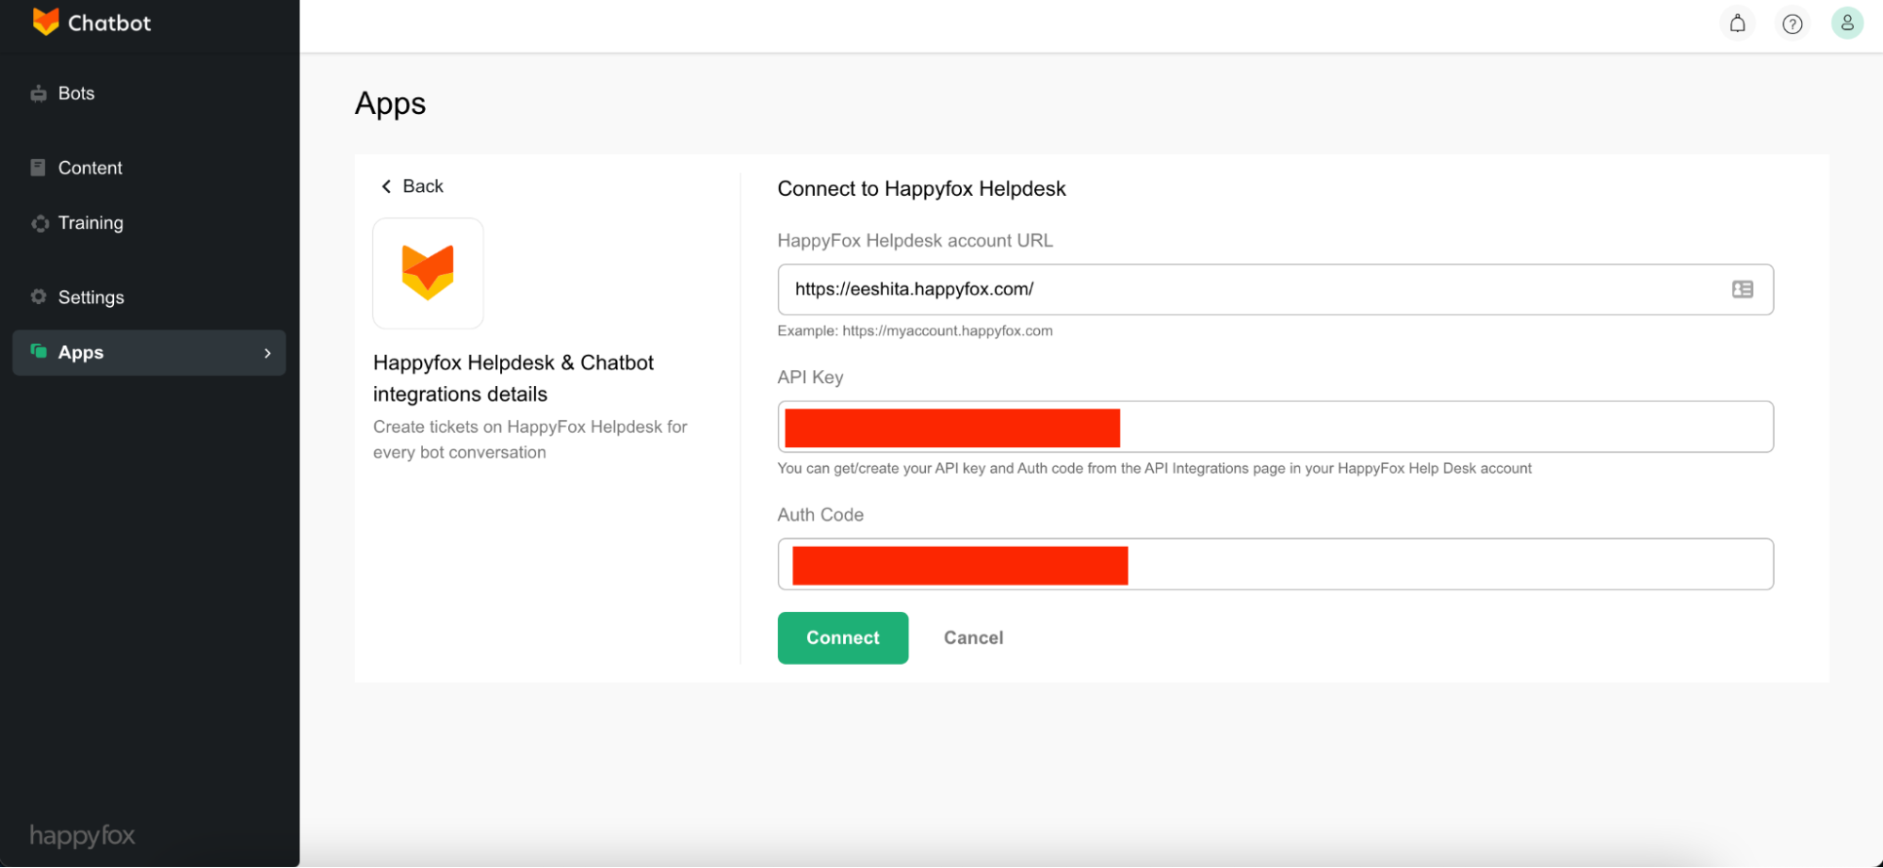Viewport: 1883px width, 868px height.
Task: Select the Apps menu item
Action: tap(149, 352)
